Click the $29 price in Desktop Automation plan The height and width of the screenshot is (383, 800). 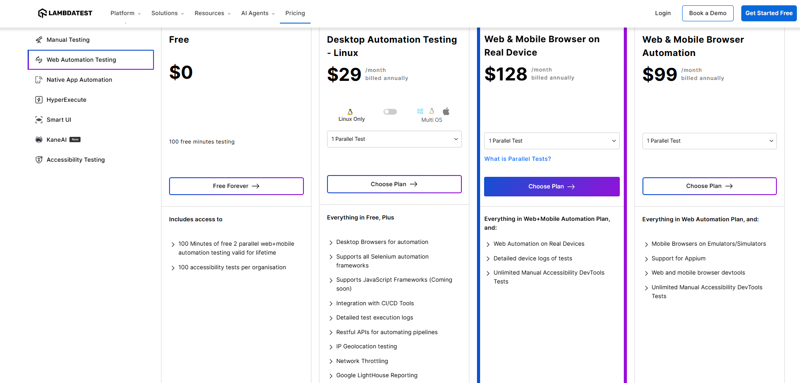pos(344,74)
